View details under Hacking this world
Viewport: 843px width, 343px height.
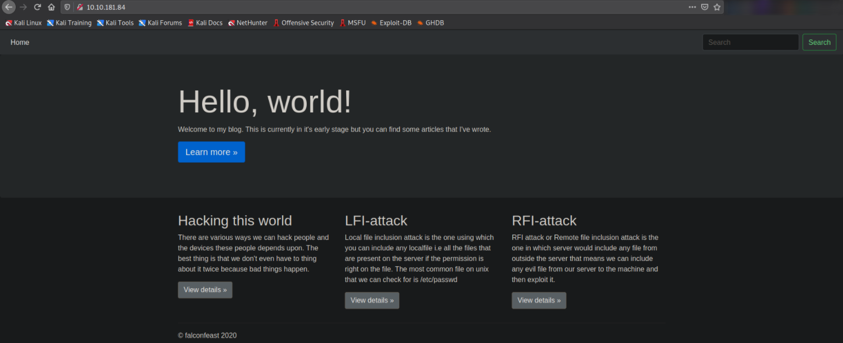pyautogui.click(x=205, y=290)
